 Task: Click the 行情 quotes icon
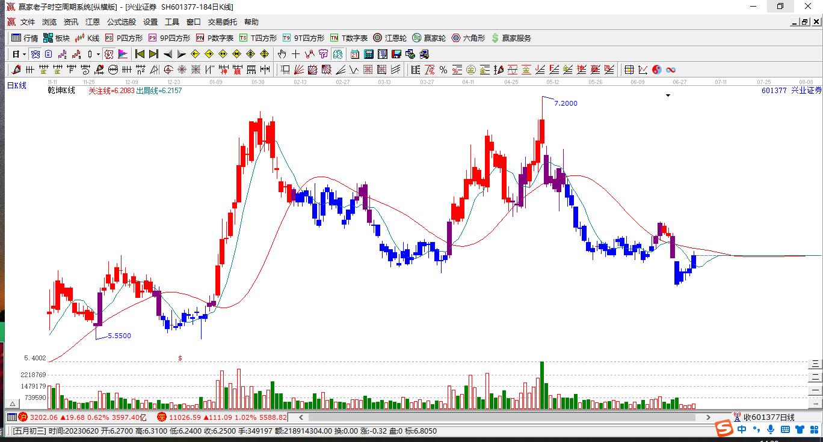click(x=24, y=37)
